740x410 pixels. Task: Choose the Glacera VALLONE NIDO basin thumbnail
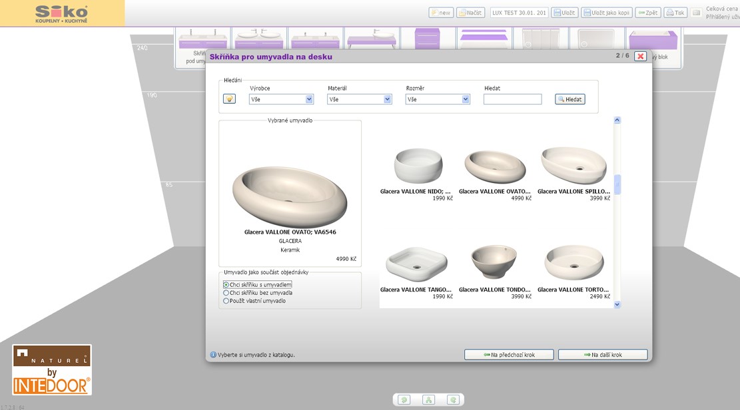point(418,165)
